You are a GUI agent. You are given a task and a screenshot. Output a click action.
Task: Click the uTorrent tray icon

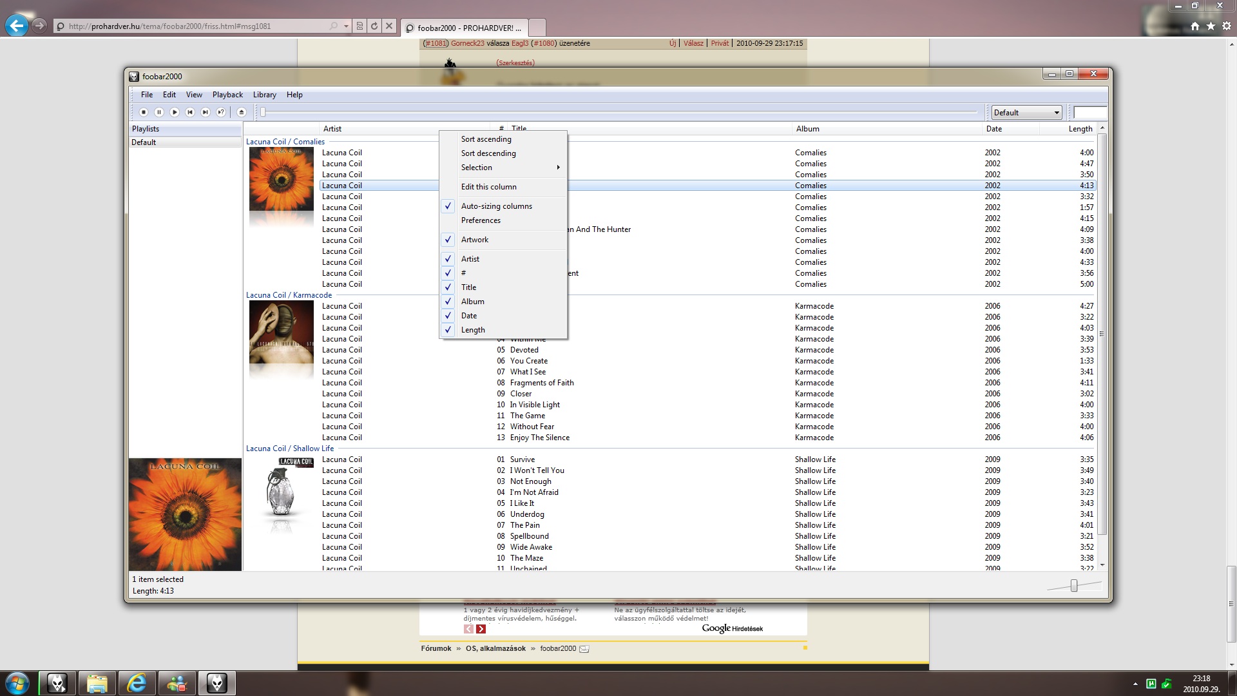click(1151, 684)
